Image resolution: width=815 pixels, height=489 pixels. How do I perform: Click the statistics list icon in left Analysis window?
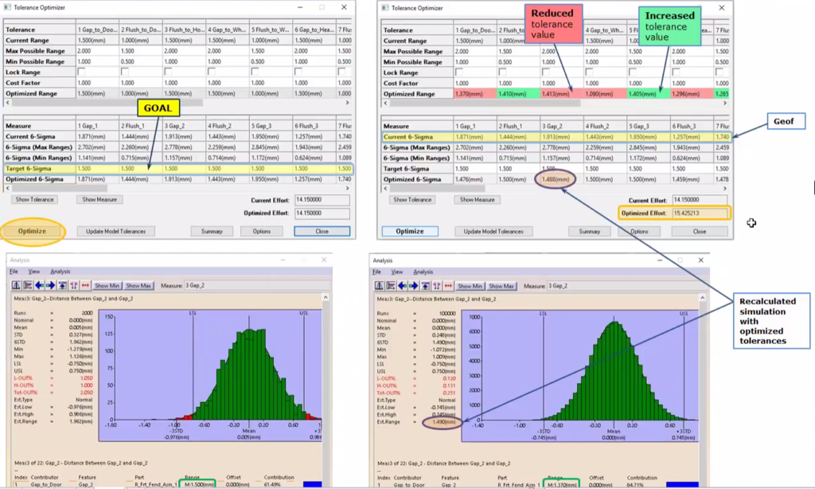[x=28, y=285]
